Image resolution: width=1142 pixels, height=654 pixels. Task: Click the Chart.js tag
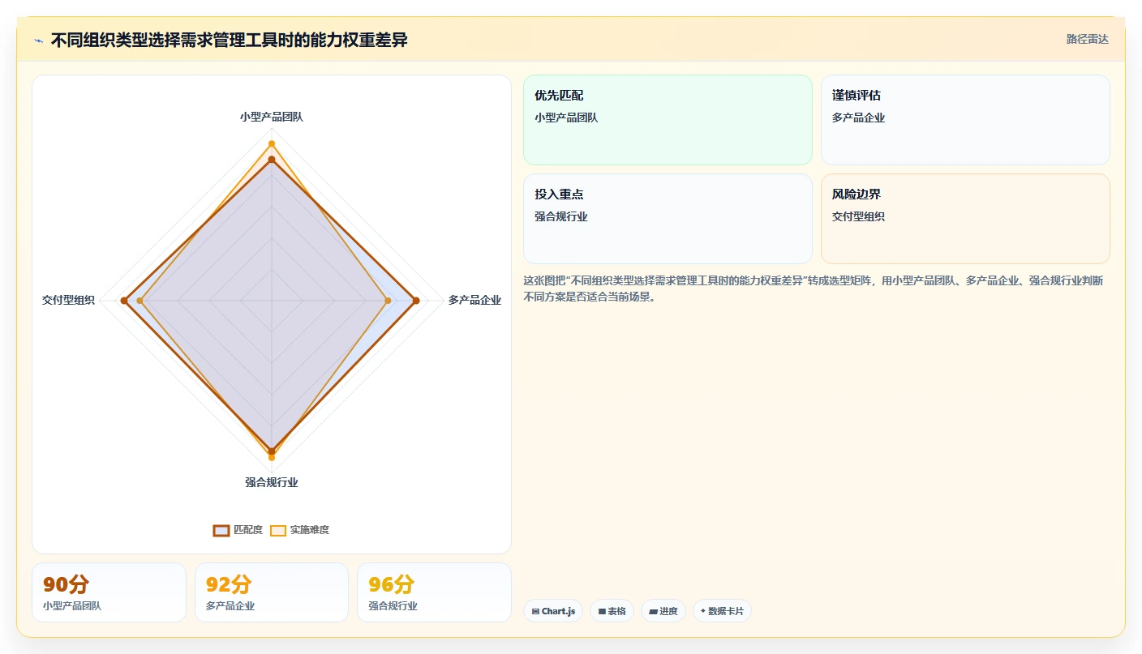553,611
